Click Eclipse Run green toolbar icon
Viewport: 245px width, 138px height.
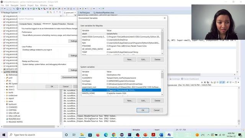pos(34,9)
